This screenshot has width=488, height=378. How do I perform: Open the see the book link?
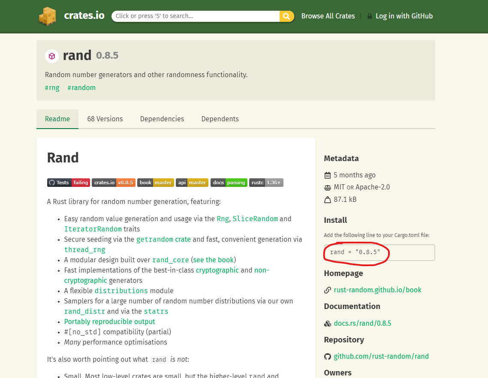click(213, 260)
